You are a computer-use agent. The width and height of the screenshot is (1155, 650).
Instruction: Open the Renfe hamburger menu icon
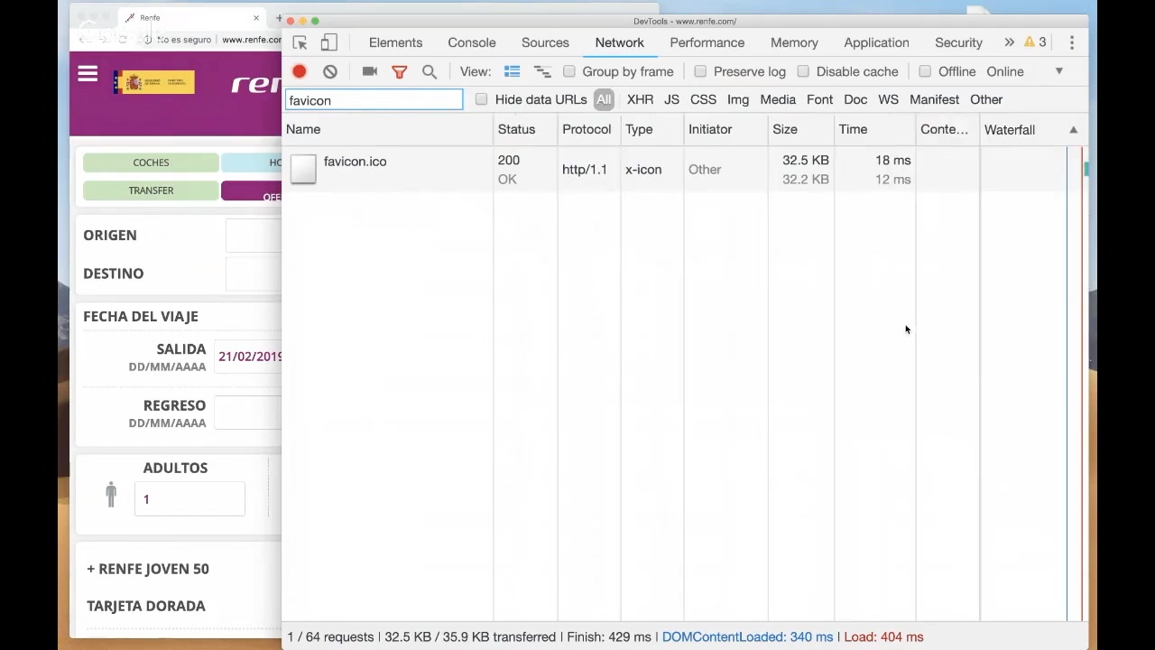tap(88, 74)
